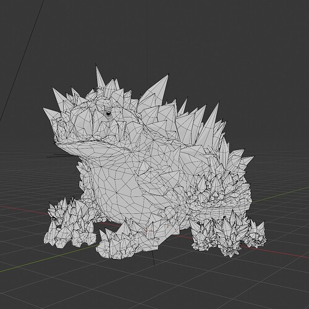The image size is (309, 309).
Task: Click the frog model's dark eye
Action: coord(108,113)
